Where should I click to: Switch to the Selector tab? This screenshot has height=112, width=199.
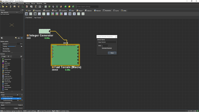point(88,11)
